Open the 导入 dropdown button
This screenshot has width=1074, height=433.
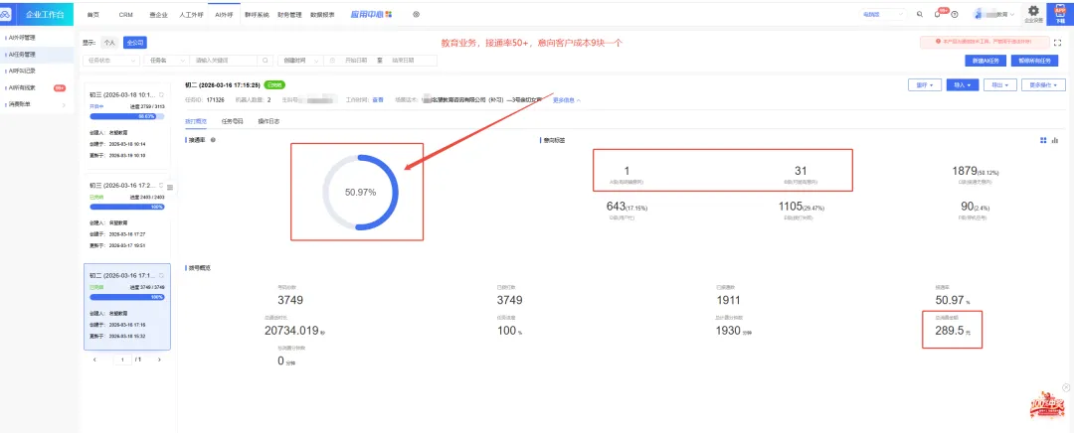pyautogui.click(x=962, y=85)
